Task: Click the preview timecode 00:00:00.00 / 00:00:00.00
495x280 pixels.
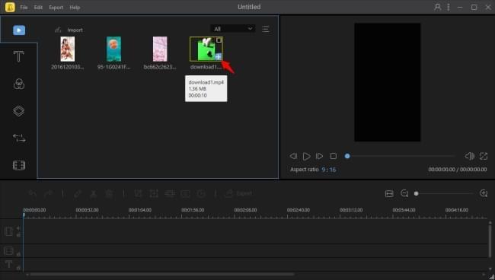Action: click(x=458, y=170)
